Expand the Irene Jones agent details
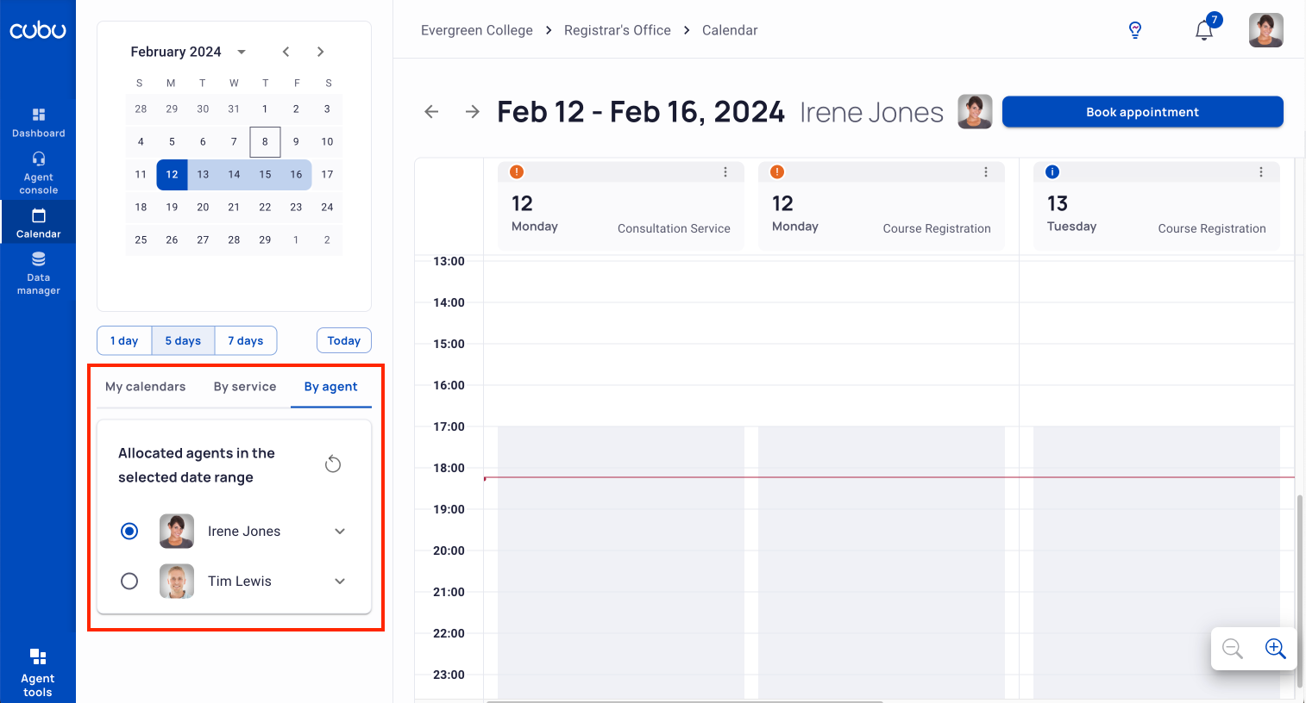 coord(340,532)
